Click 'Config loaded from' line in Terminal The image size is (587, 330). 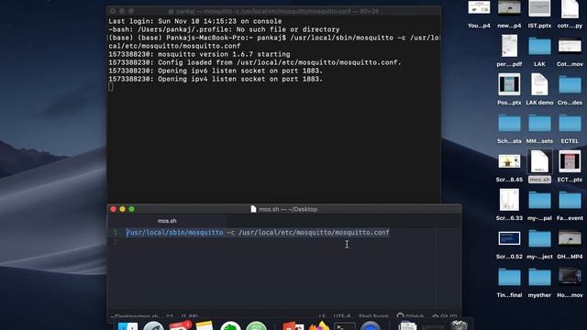pos(255,62)
